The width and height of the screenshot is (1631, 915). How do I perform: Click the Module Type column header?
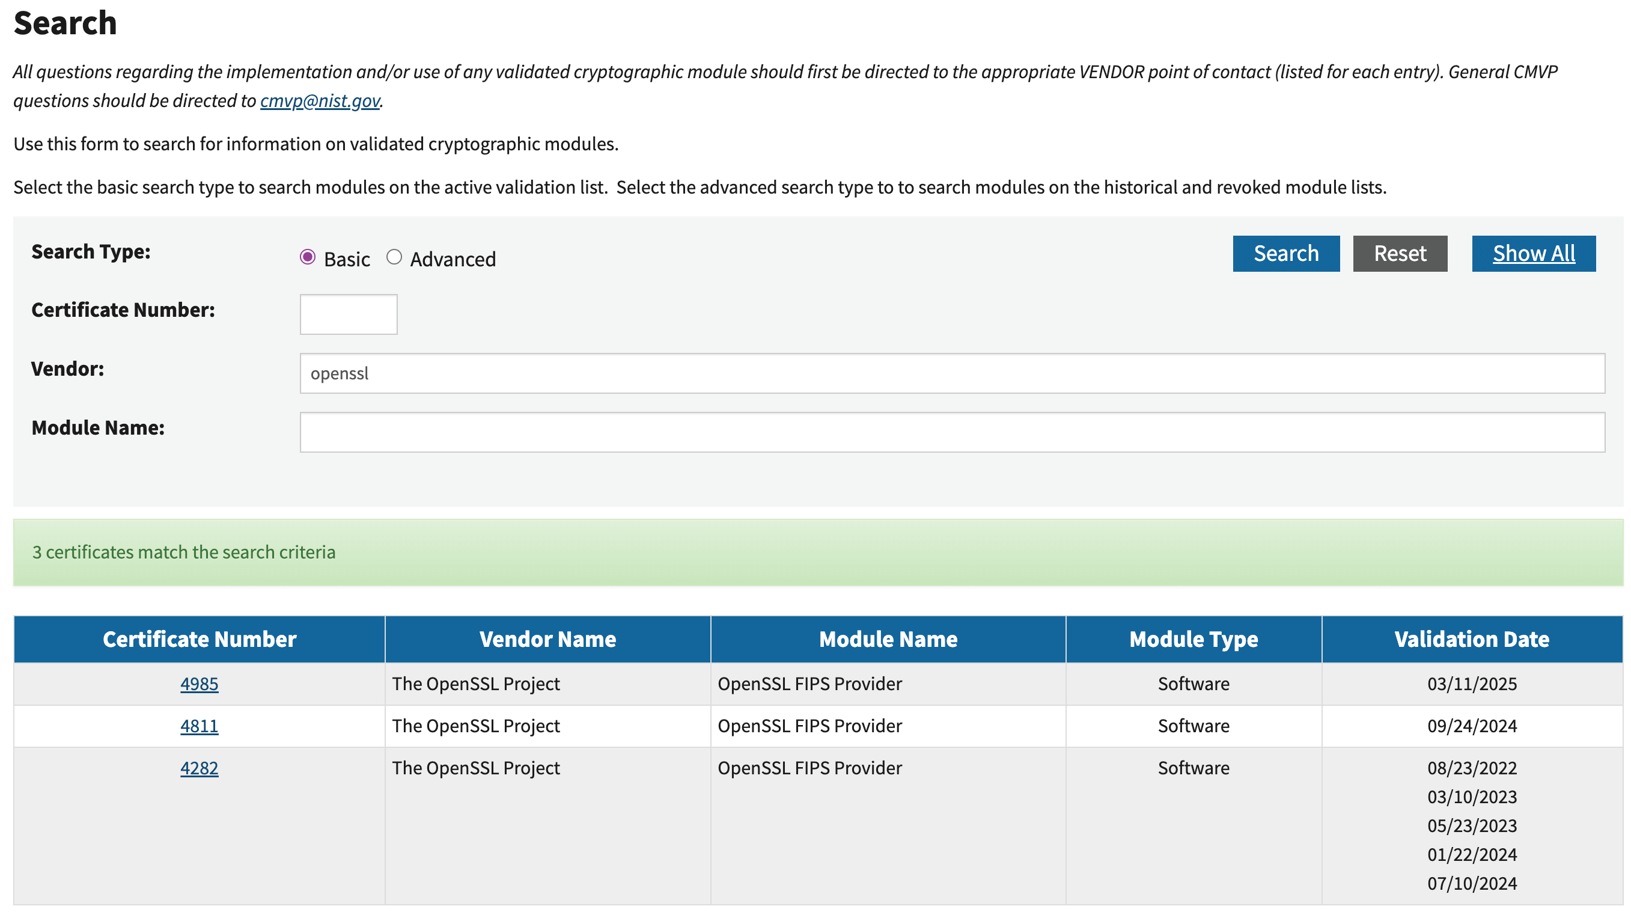tap(1193, 639)
